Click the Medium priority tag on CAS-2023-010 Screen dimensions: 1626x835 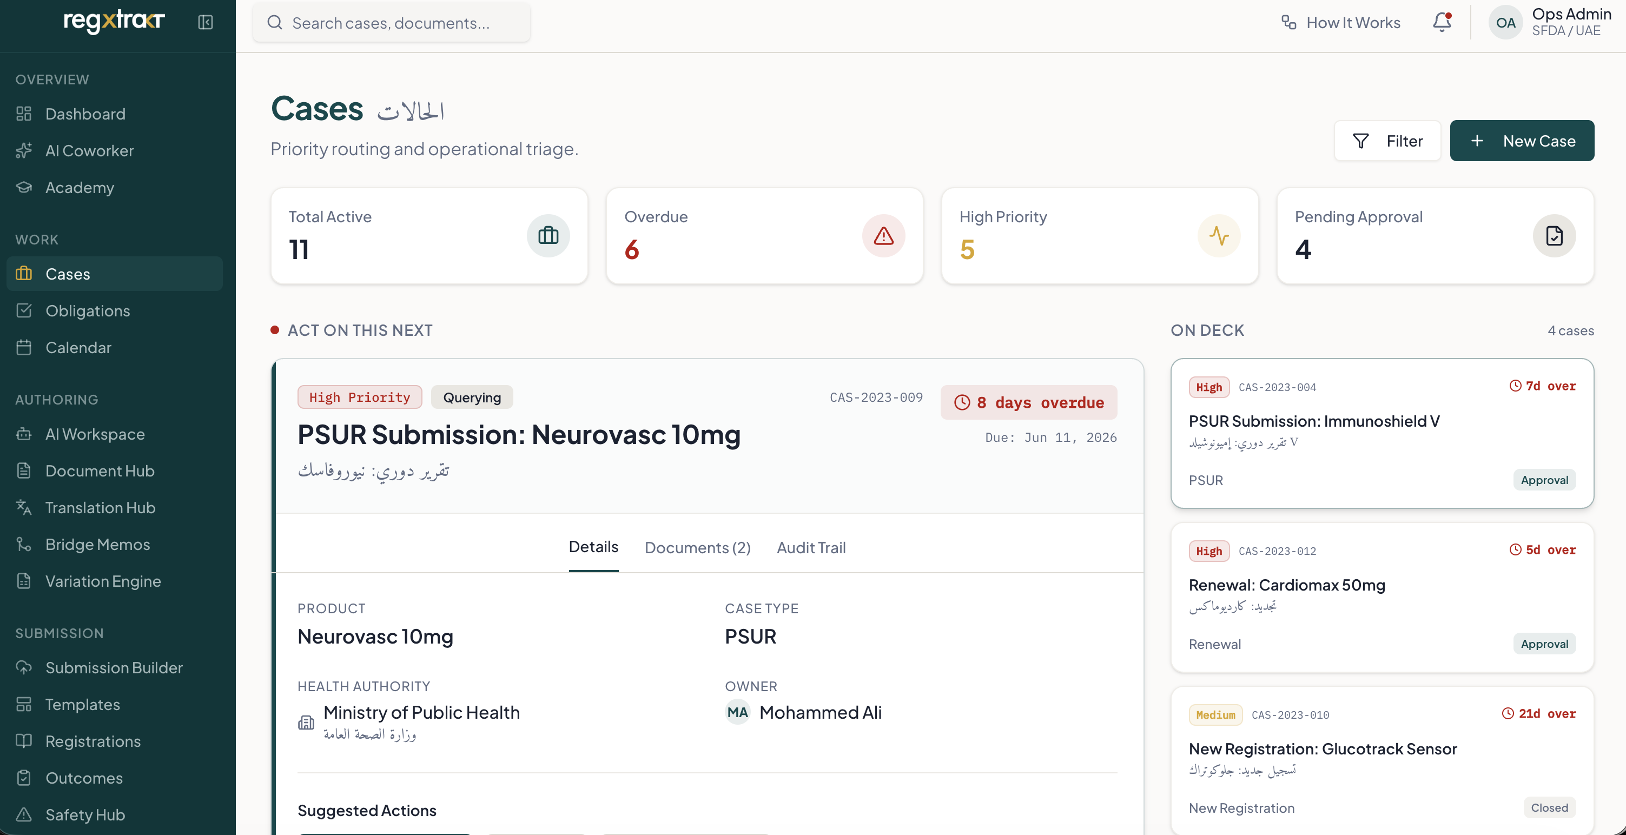[1215, 714]
